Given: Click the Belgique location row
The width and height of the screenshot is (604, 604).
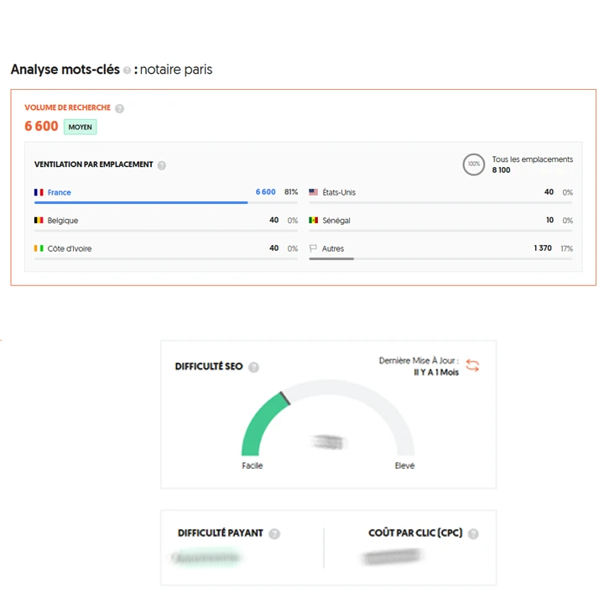Looking at the screenshot, I should [63, 221].
